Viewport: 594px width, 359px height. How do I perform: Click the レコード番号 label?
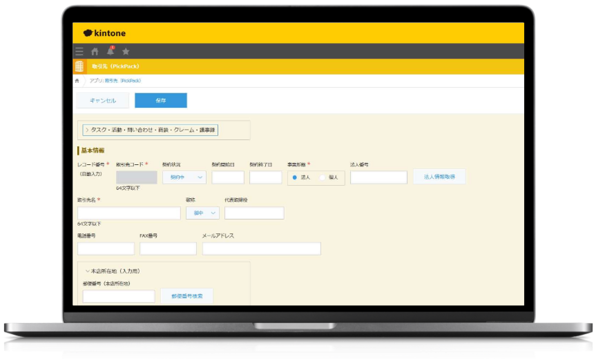tap(91, 164)
